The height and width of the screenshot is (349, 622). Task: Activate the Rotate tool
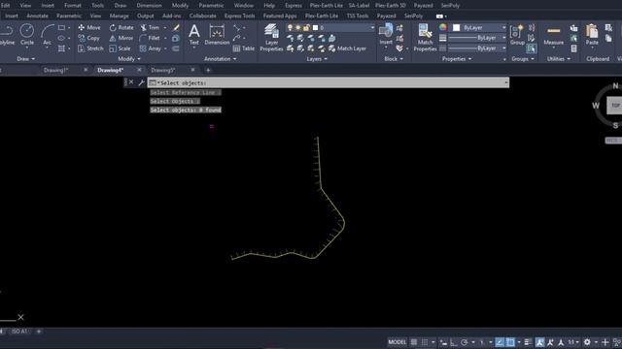coord(121,28)
